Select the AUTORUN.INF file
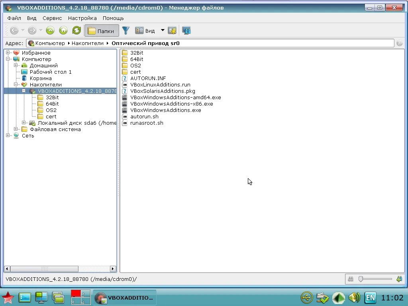Image resolution: width=408 pixels, height=306 pixels. point(148,78)
